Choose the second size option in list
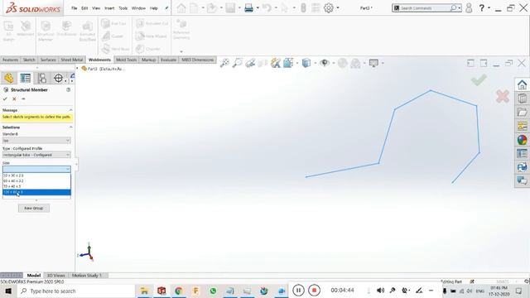530x298 pixels. click(x=36, y=181)
